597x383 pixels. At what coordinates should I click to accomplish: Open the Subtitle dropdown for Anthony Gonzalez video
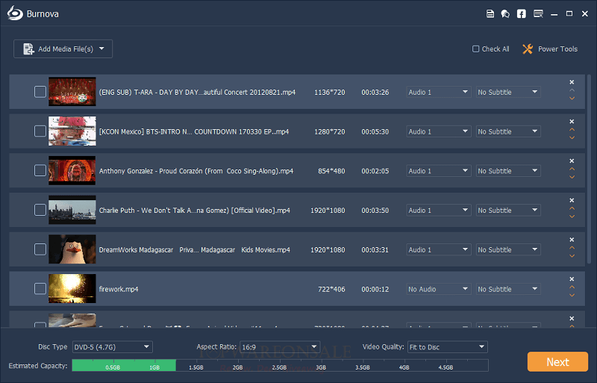coord(508,171)
